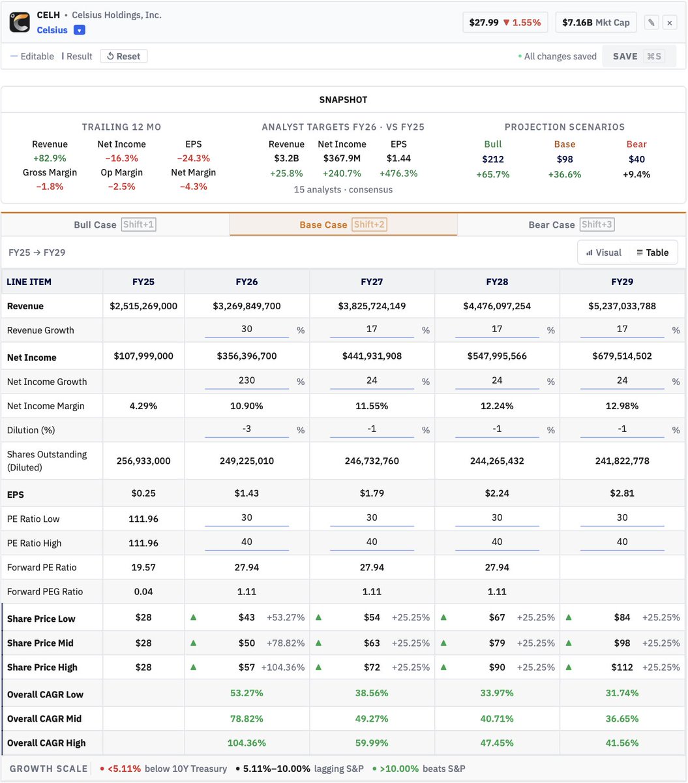This screenshot has width=688, height=783.
Task: Edit FY29 Dilution field
Action: (x=622, y=429)
